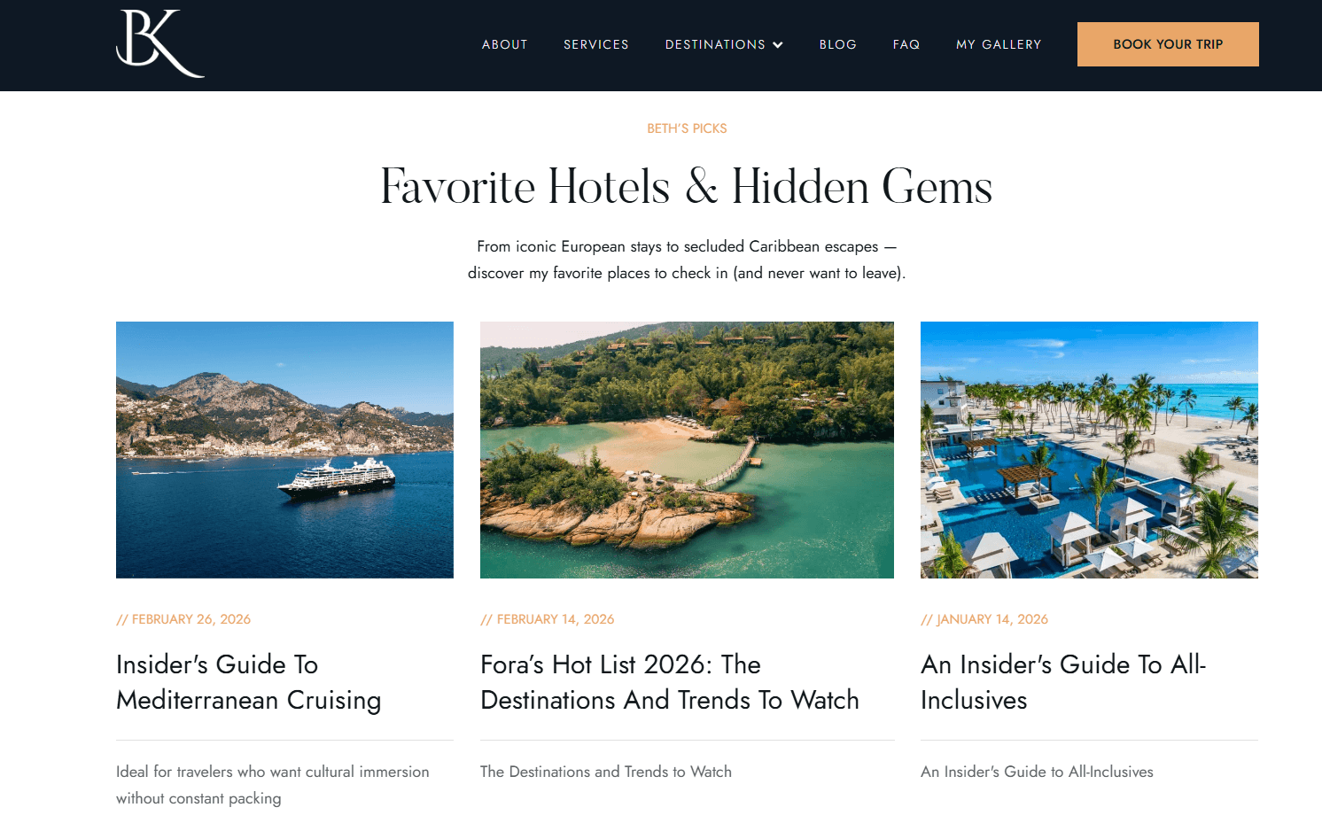This screenshot has height=823, width=1322.
Task: Open the FAQ page
Action: (906, 44)
